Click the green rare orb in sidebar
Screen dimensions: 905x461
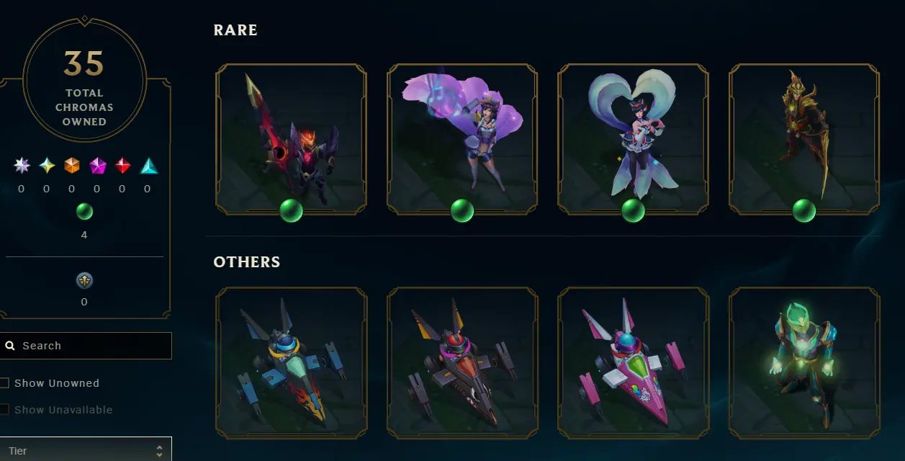point(84,212)
